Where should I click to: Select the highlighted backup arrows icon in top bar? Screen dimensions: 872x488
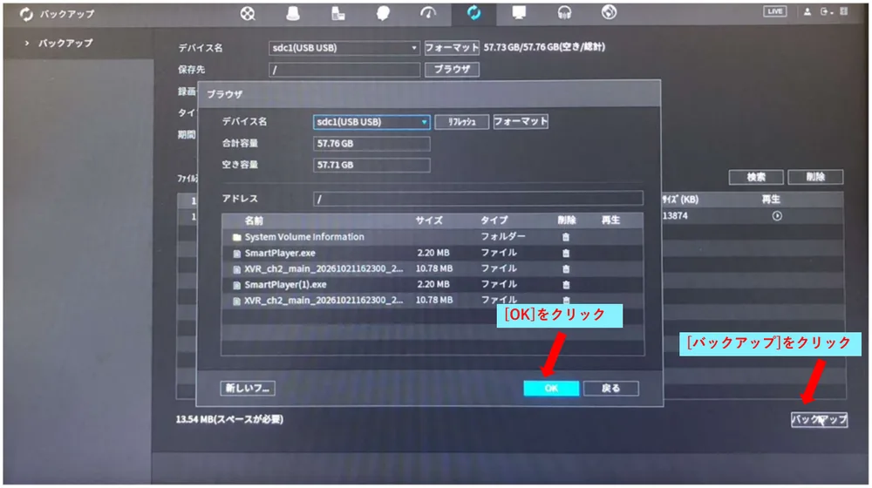coord(473,13)
